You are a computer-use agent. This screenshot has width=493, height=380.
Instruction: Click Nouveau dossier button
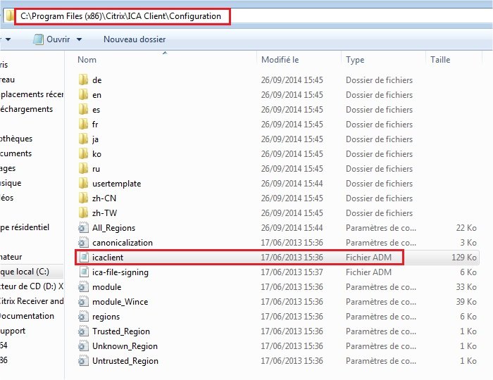135,39
